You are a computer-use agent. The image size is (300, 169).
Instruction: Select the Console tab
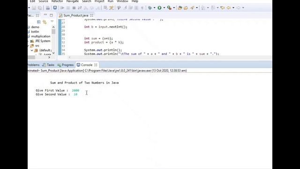pyautogui.click(x=86, y=65)
